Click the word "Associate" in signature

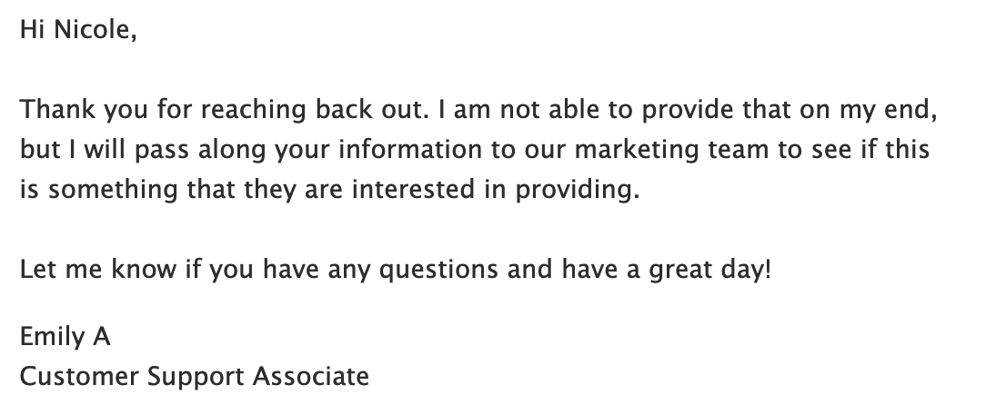(x=311, y=377)
